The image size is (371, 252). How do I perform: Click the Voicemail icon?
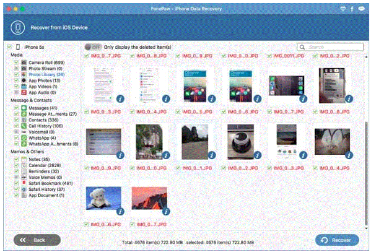pos(23,132)
